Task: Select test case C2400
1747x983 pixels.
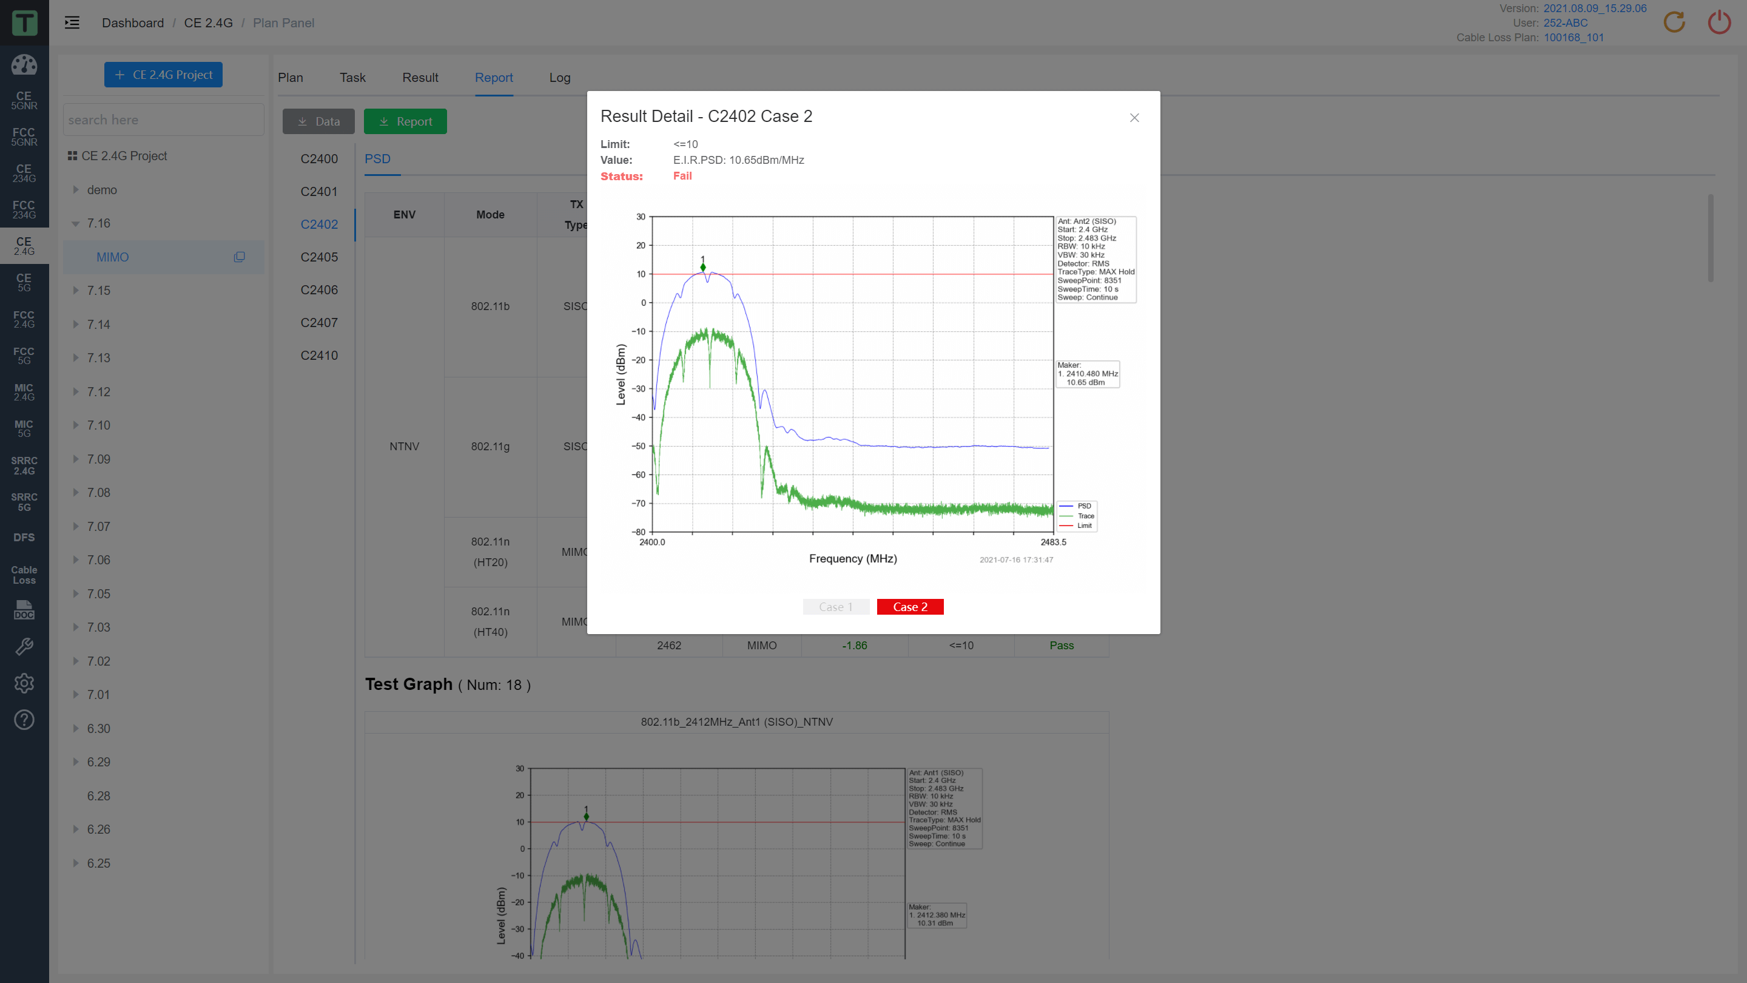Action: [320, 159]
